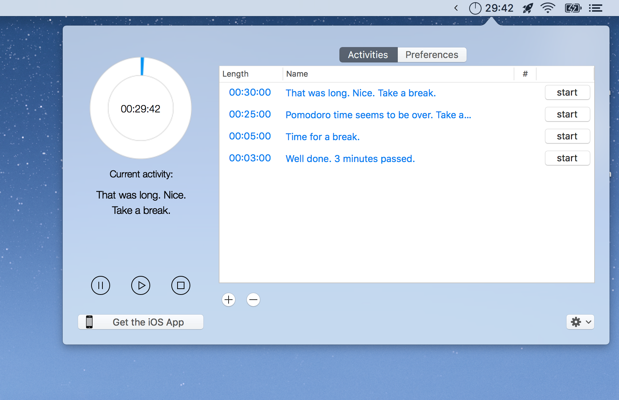Open the gear settings dropdown

(x=580, y=322)
